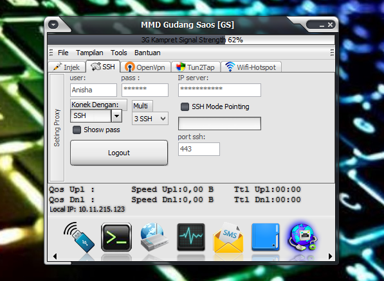Expand the Multi 3 SSH dropdown

[163, 119]
